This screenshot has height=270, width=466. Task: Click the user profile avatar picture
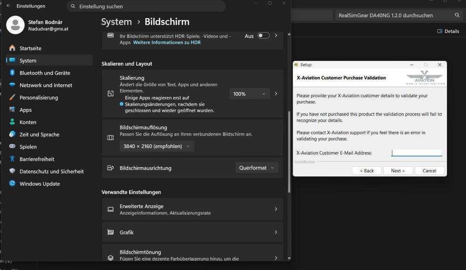15,25
